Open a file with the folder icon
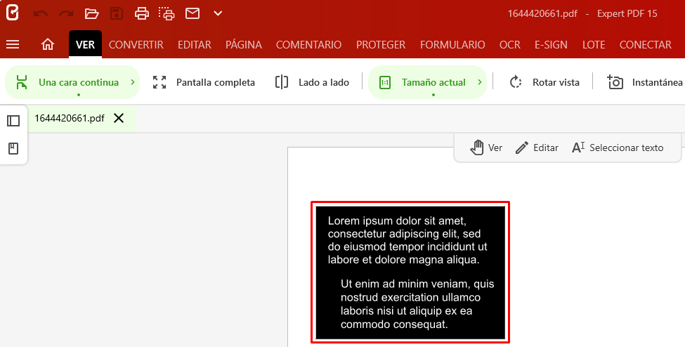 [91, 13]
